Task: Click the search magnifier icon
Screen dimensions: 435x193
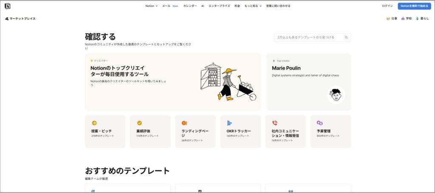Action: point(346,37)
